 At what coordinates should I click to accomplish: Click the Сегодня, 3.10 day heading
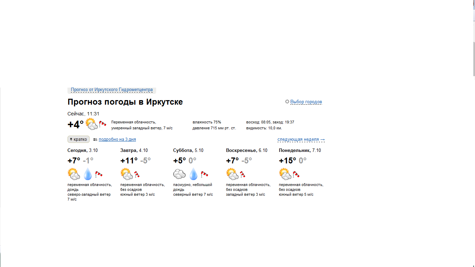point(82,151)
